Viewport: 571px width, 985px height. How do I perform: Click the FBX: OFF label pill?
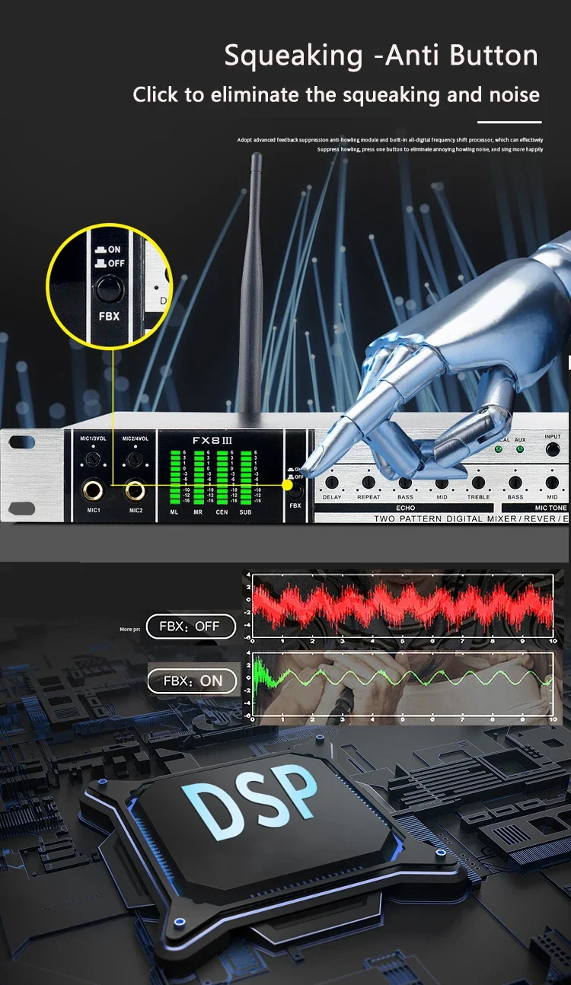pos(189,626)
